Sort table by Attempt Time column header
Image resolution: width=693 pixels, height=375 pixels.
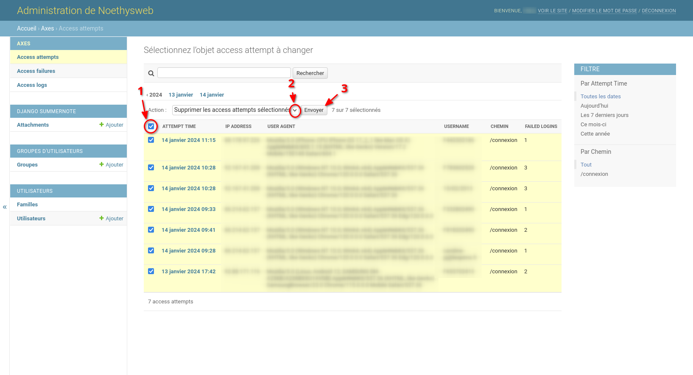click(x=179, y=126)
